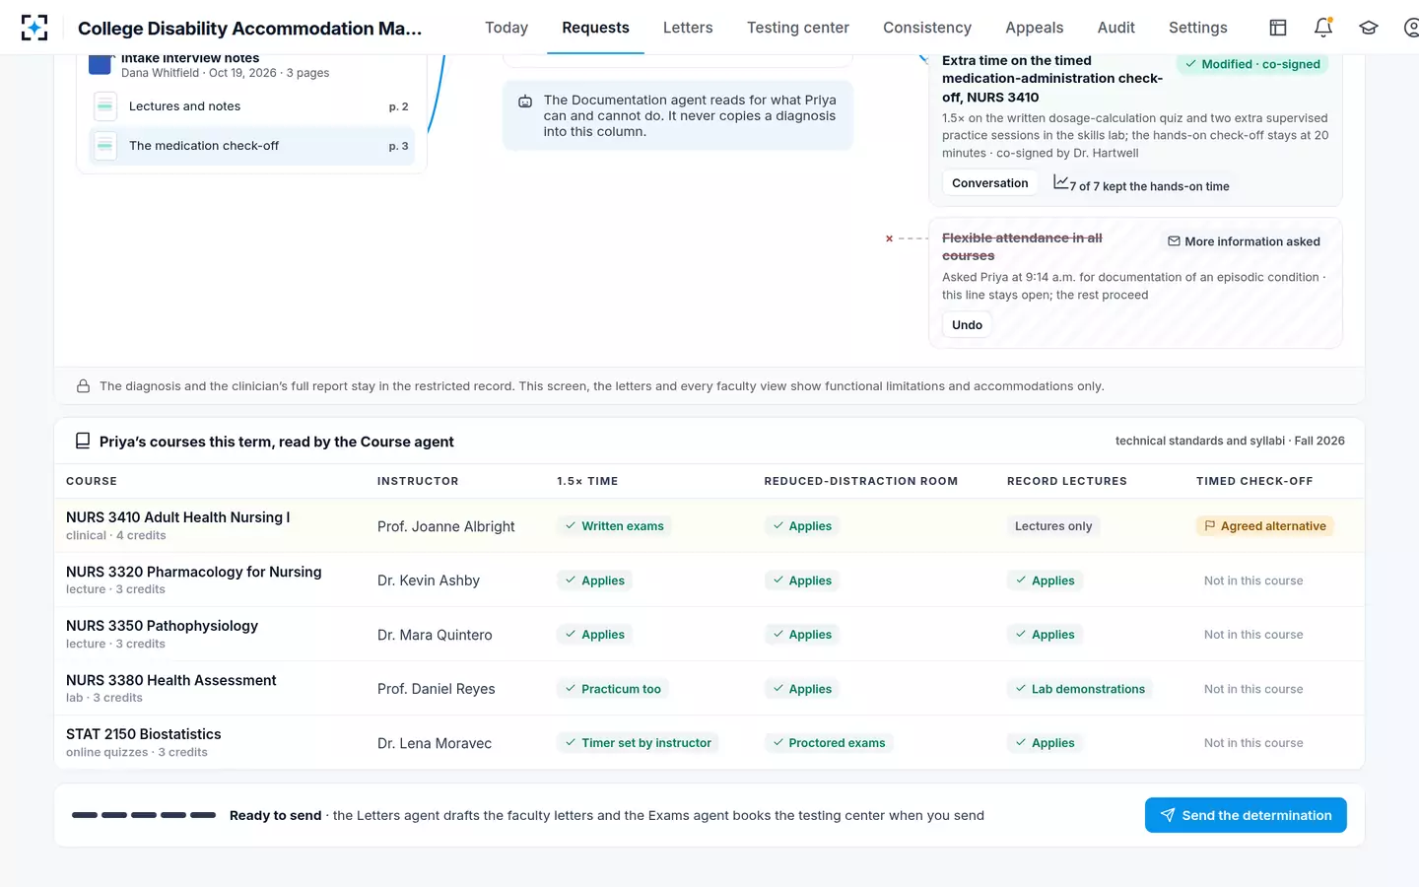Click the page icon beside Lectures and notes
This screenshot has height=887, width=1419.
[105, 106]
